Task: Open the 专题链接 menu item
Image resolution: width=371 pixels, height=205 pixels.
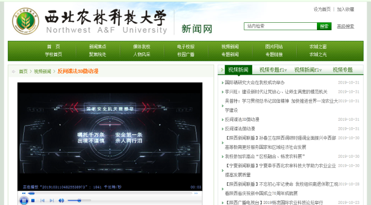Action: (x=274, y=55)
